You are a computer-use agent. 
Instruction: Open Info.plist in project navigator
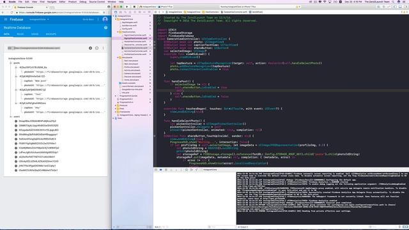[x=125, y=93]
